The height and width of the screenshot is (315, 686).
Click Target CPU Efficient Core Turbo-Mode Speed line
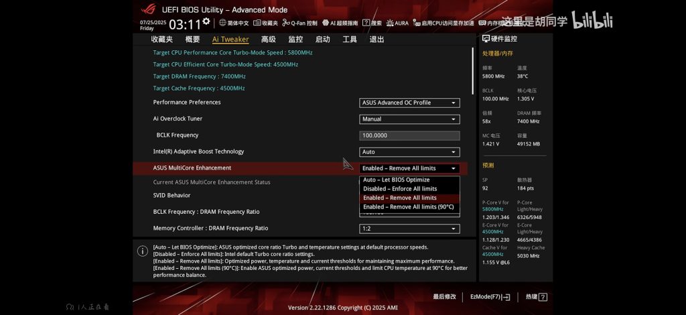tap(226, 64)
